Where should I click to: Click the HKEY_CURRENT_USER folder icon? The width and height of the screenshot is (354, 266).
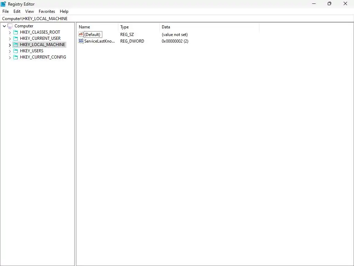16,38
